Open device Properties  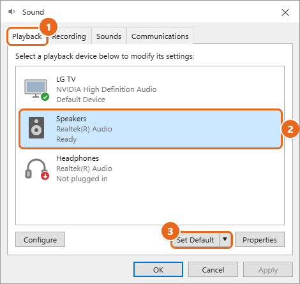coord(260,239)
